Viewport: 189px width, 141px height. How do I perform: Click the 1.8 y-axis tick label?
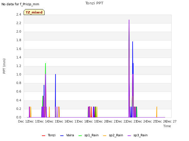click(x=19, y=40)
